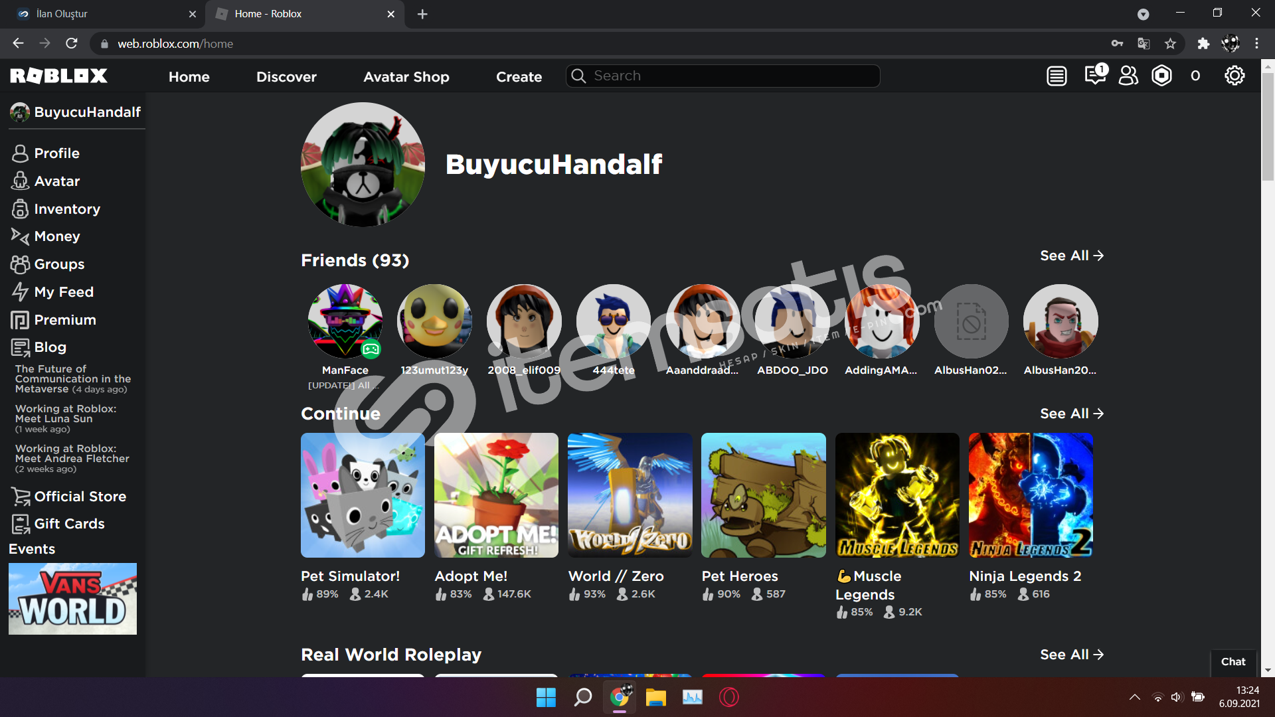Viewport: 1275px width, 717px height.
Task: See All in Real World Roleplay
Action: 1072,655
